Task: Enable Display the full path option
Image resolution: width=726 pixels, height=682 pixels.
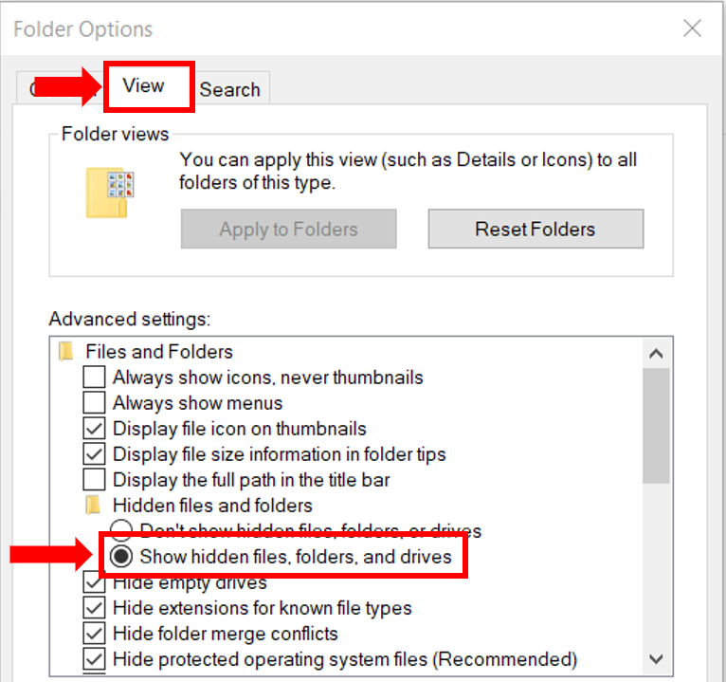Action: tap(95, 480)
